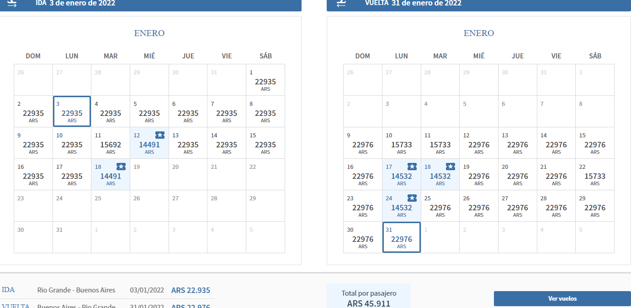Click the returning plane icon in VUELTA header
This screenshot has width=631, height=308.
tap(341, 3)
